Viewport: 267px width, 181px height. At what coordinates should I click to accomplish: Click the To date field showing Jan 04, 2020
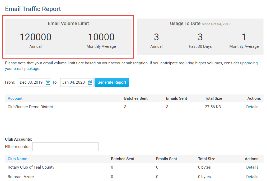click(73, 82)
